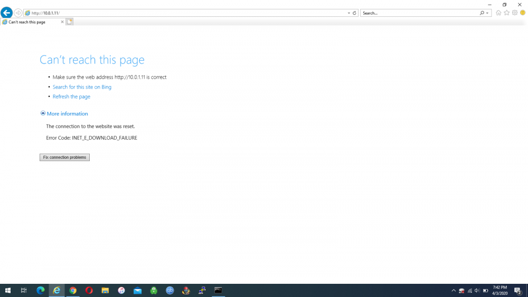Click the "Can't reach this page" heading
Viewport: 528px width, 297px height.
point(92,60)
